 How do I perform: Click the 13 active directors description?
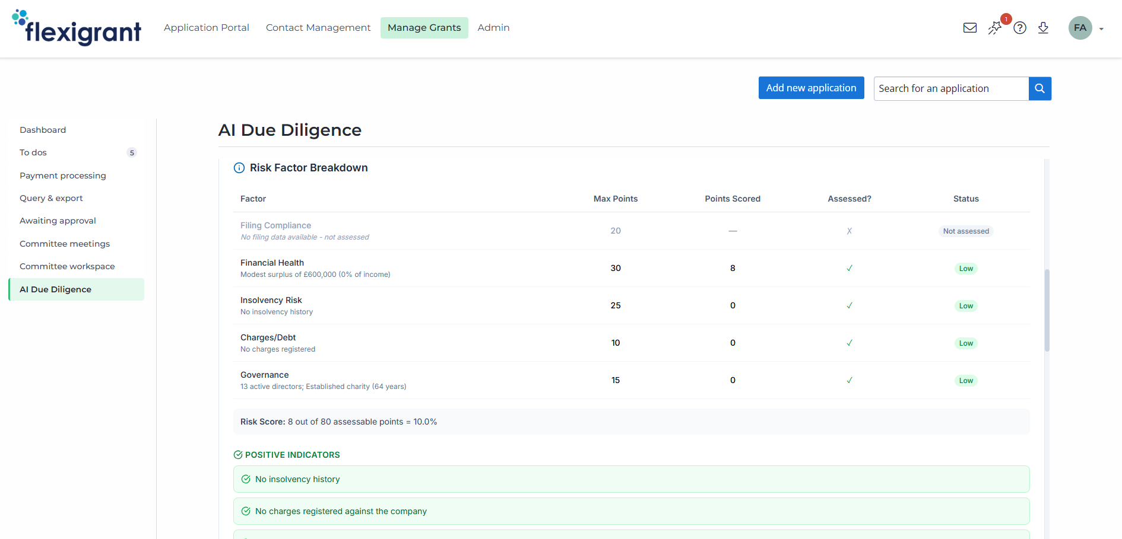coord(324,387)
